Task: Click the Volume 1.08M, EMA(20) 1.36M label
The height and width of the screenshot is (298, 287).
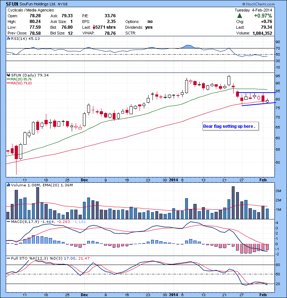Action: click(42, 185)
